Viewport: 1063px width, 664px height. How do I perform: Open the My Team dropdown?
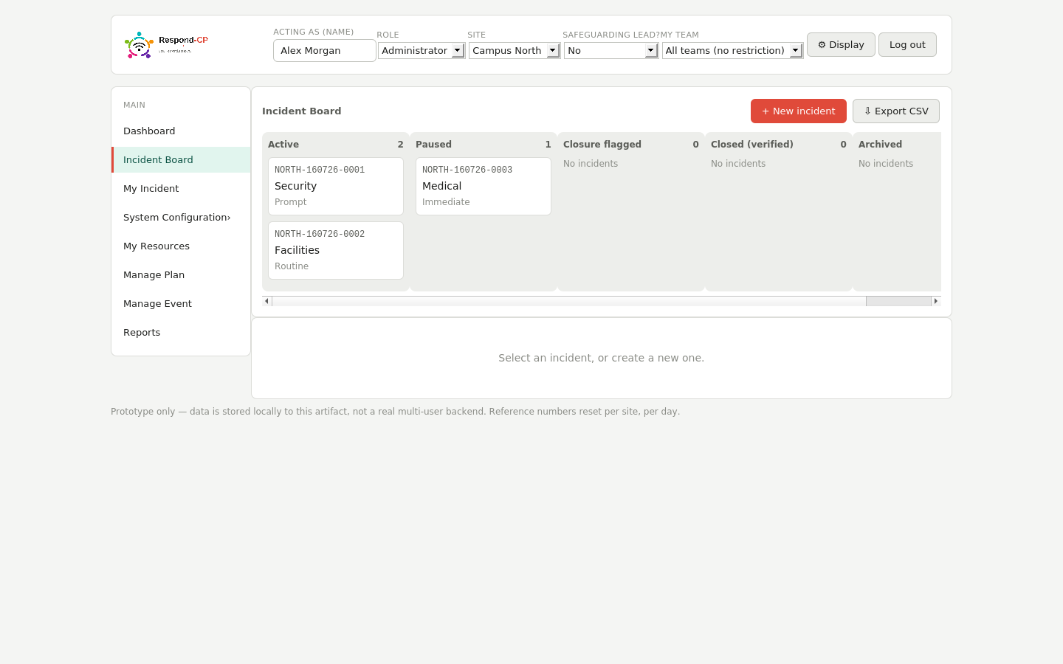point(732,50)
